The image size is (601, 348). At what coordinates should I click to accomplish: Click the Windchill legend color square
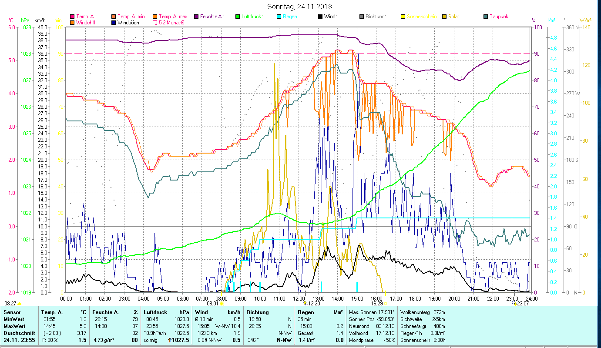pyautogui.click(x=72, y=23)
